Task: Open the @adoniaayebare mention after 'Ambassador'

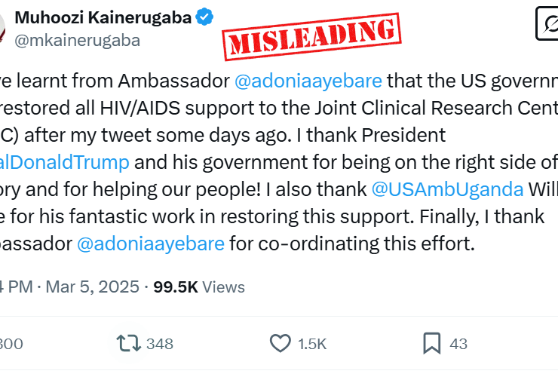Action: coord(308,80)
